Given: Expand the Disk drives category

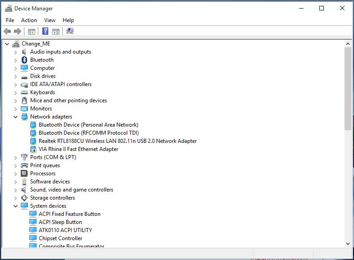Looking at the screenshot, I should coord(16,77).
